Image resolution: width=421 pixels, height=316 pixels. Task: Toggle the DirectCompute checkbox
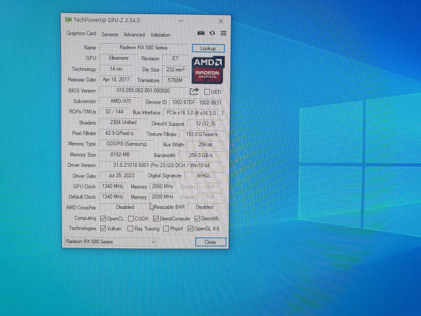tap(156, 219)
